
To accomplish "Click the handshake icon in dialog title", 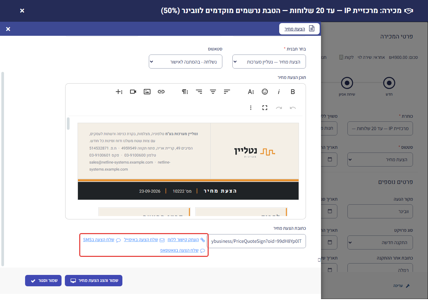I will pyautogui.click(x=409, y=11).
